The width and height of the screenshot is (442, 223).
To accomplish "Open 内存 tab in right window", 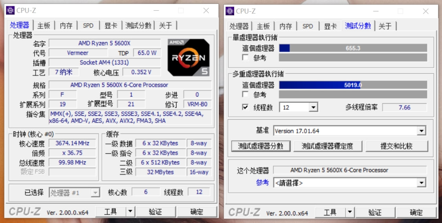I will (x=286, y=26).
